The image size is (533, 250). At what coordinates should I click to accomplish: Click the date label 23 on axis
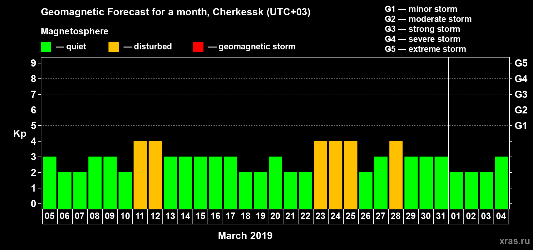[320, 216]
